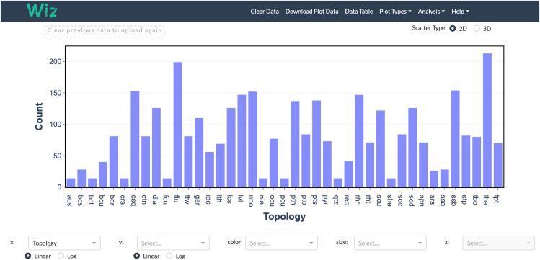The height and width of the screenshot is (260, 540).
Task: Open the Help menu
Action: pos(460,12)
